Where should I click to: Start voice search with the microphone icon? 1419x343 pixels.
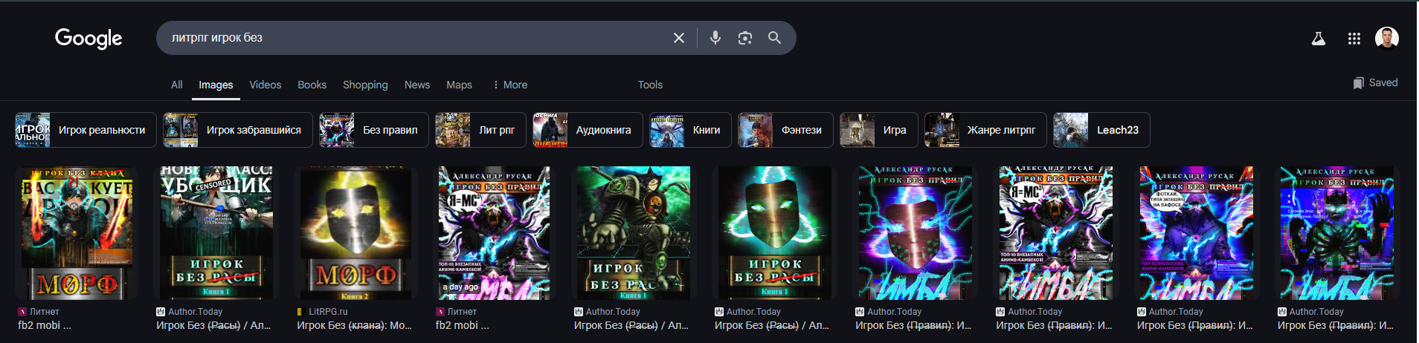click(715, 38)
